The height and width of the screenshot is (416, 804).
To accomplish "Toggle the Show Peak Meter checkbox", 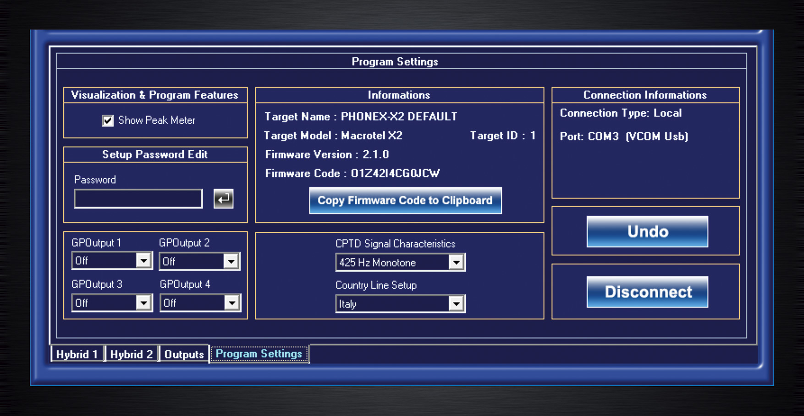I will click(108, 120).
